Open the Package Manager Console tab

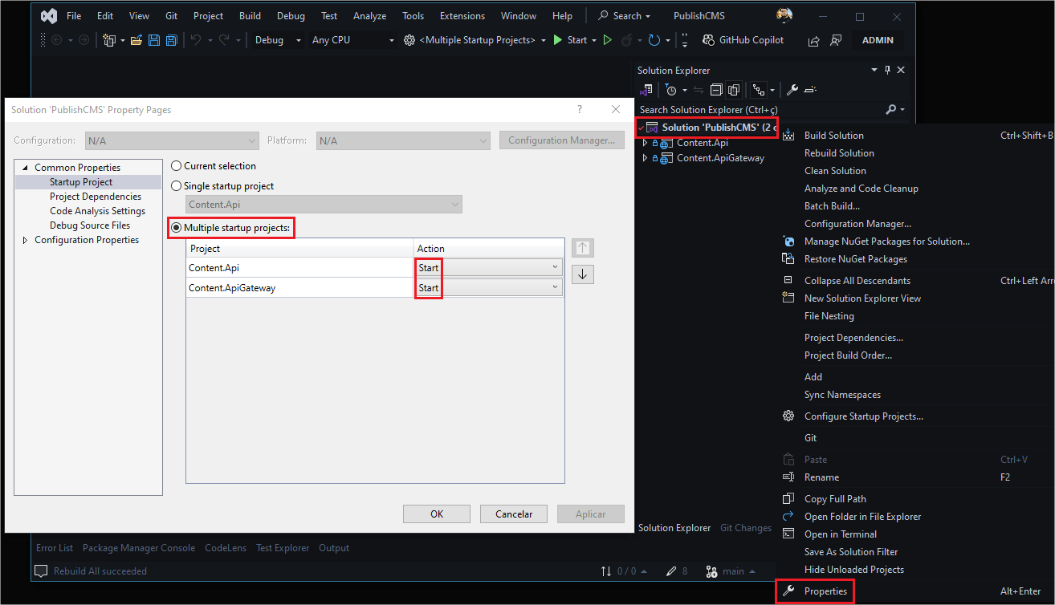coord(139,548)
